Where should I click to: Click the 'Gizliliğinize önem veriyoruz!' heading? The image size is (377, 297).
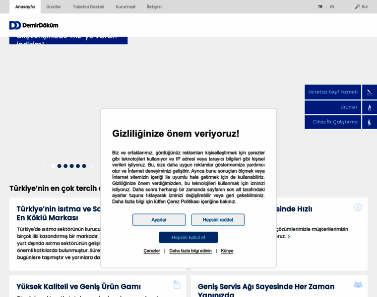coord(176,134)
